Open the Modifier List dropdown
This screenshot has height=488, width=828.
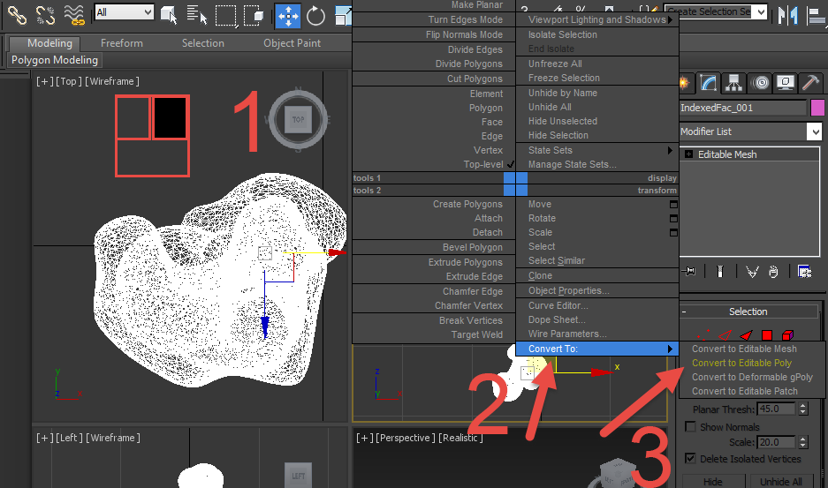tap(815, 131)
